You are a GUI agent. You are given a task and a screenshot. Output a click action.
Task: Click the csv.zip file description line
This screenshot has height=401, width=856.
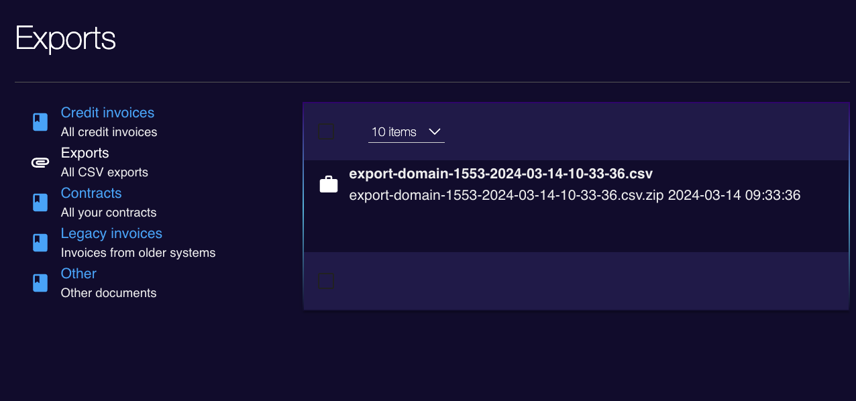575,195
